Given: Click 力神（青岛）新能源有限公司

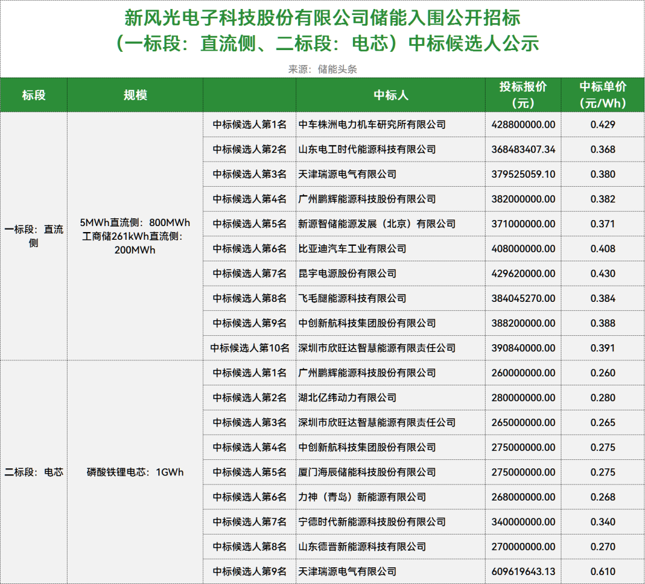Looking at the screenshot, I should pyautogui.click(x=362, y=497).
